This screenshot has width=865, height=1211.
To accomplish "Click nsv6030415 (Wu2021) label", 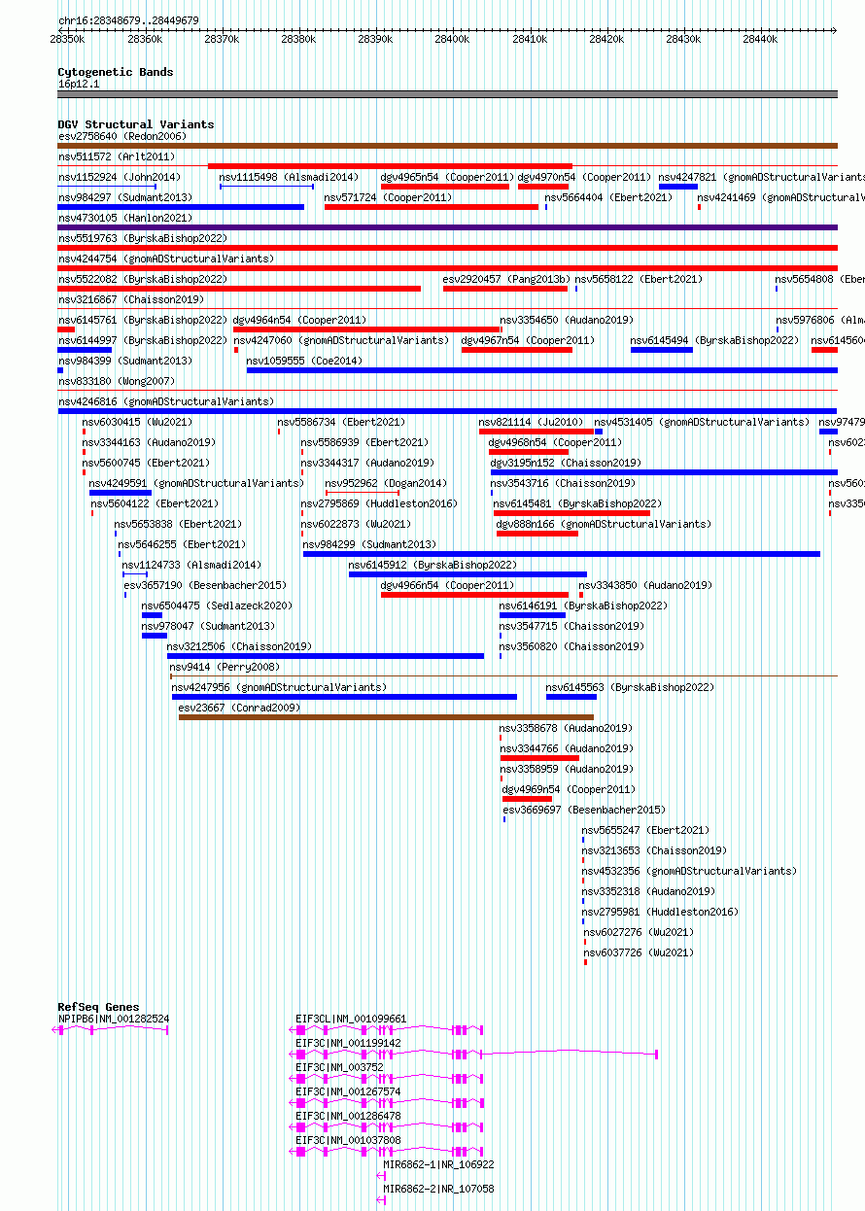I will (x=137, y=422).
